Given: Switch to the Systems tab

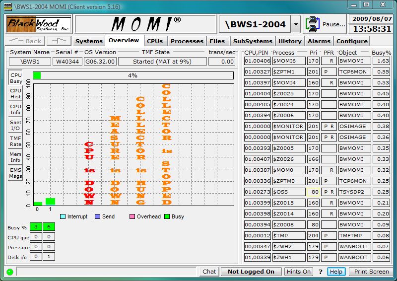Looking at the screenshot, I should point(89,41).
